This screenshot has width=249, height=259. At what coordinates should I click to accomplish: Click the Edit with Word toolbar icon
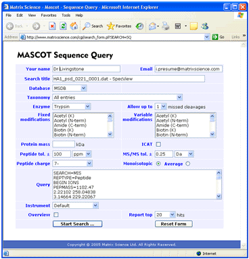[178, 26]
